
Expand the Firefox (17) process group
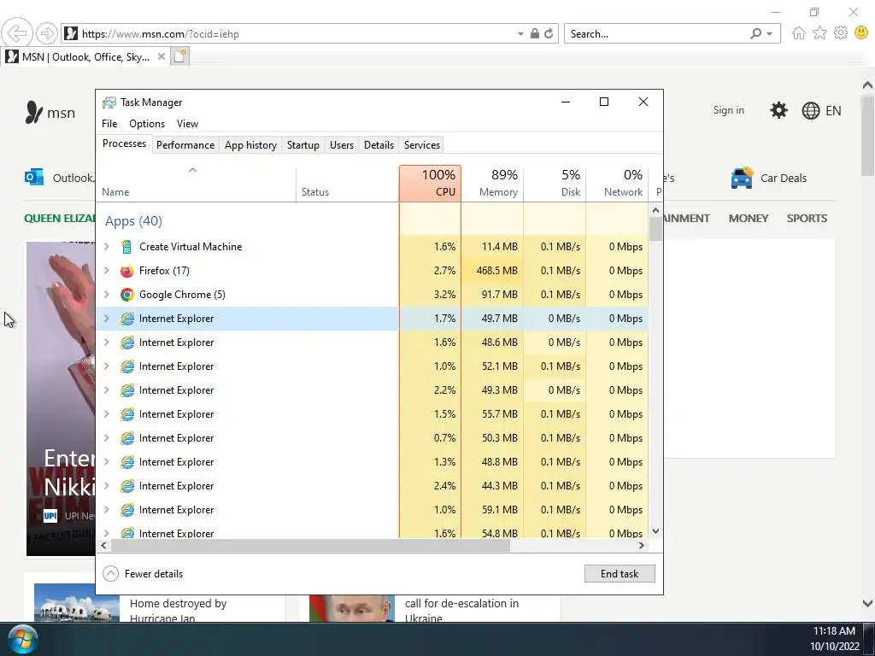click(107, 271)
